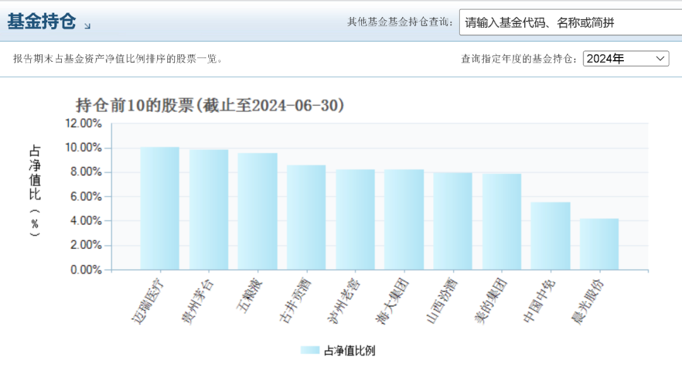This screenshot has height=381, width=682.
Task: Focus the fund code search input field
Action: [571, 22]
